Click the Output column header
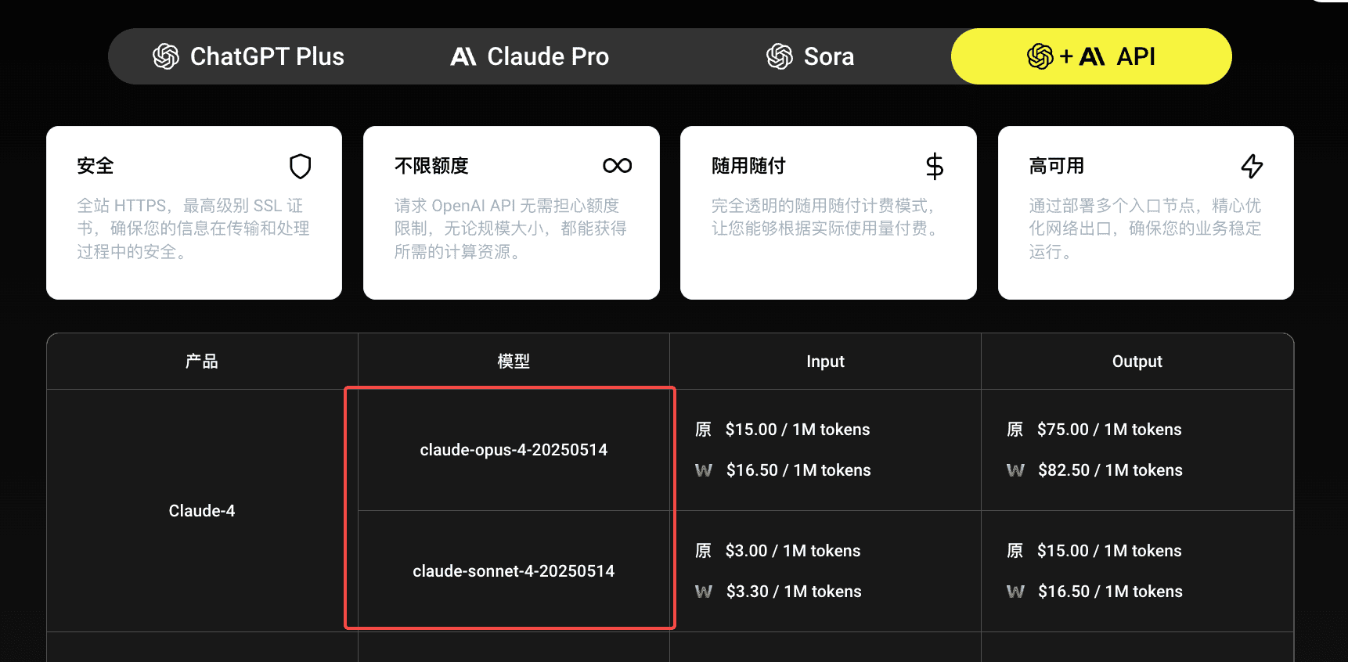 pyautogui.click(x=1137, y=362)
